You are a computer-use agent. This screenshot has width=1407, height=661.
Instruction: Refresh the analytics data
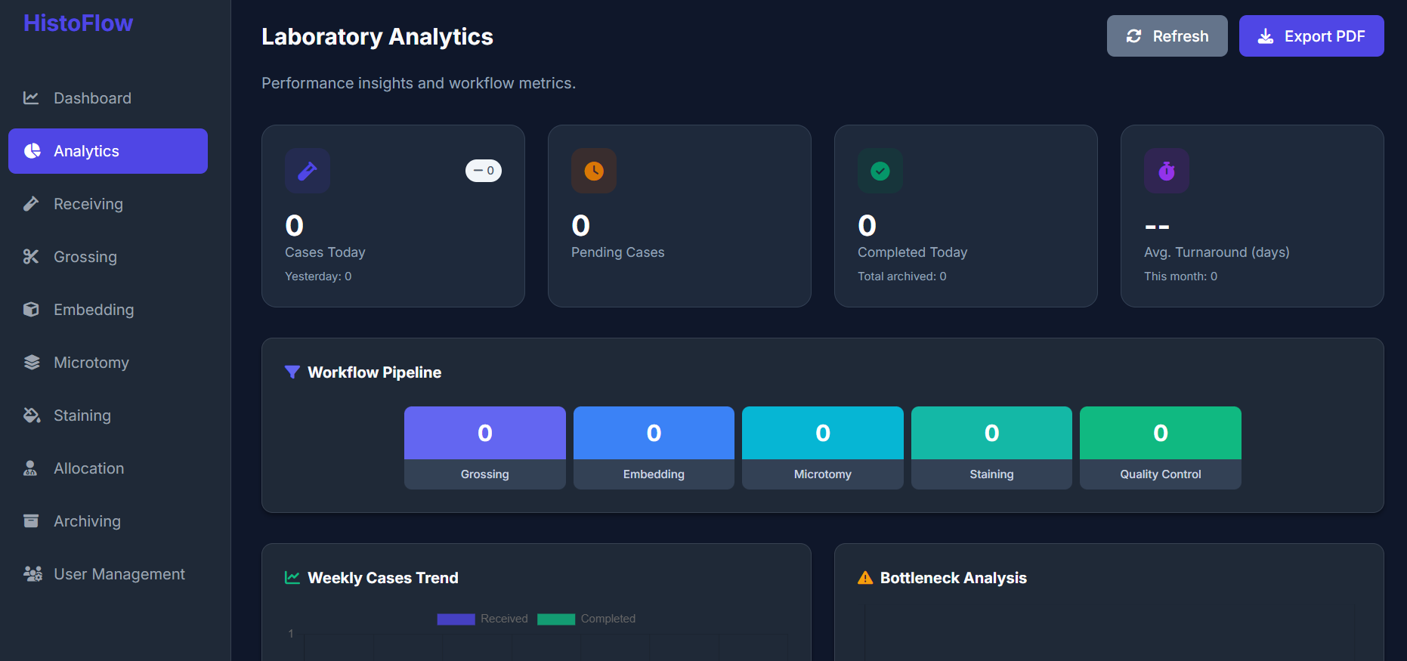point(1167,36)
